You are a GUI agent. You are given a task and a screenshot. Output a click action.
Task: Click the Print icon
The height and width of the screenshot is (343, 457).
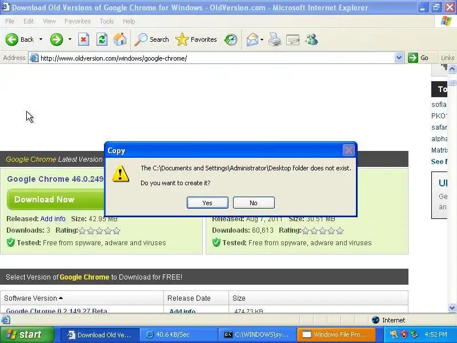click(x=275, y=39)
